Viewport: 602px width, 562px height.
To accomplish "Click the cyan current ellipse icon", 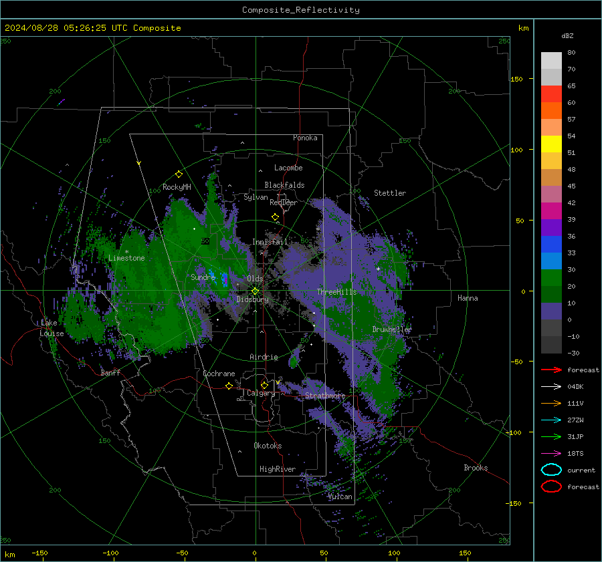I will point(551,470).
